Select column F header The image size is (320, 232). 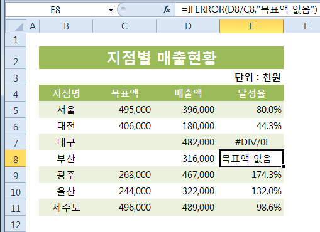[302, 26]
